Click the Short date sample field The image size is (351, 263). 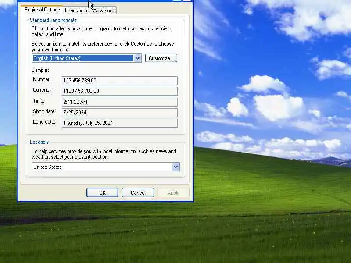119,113
